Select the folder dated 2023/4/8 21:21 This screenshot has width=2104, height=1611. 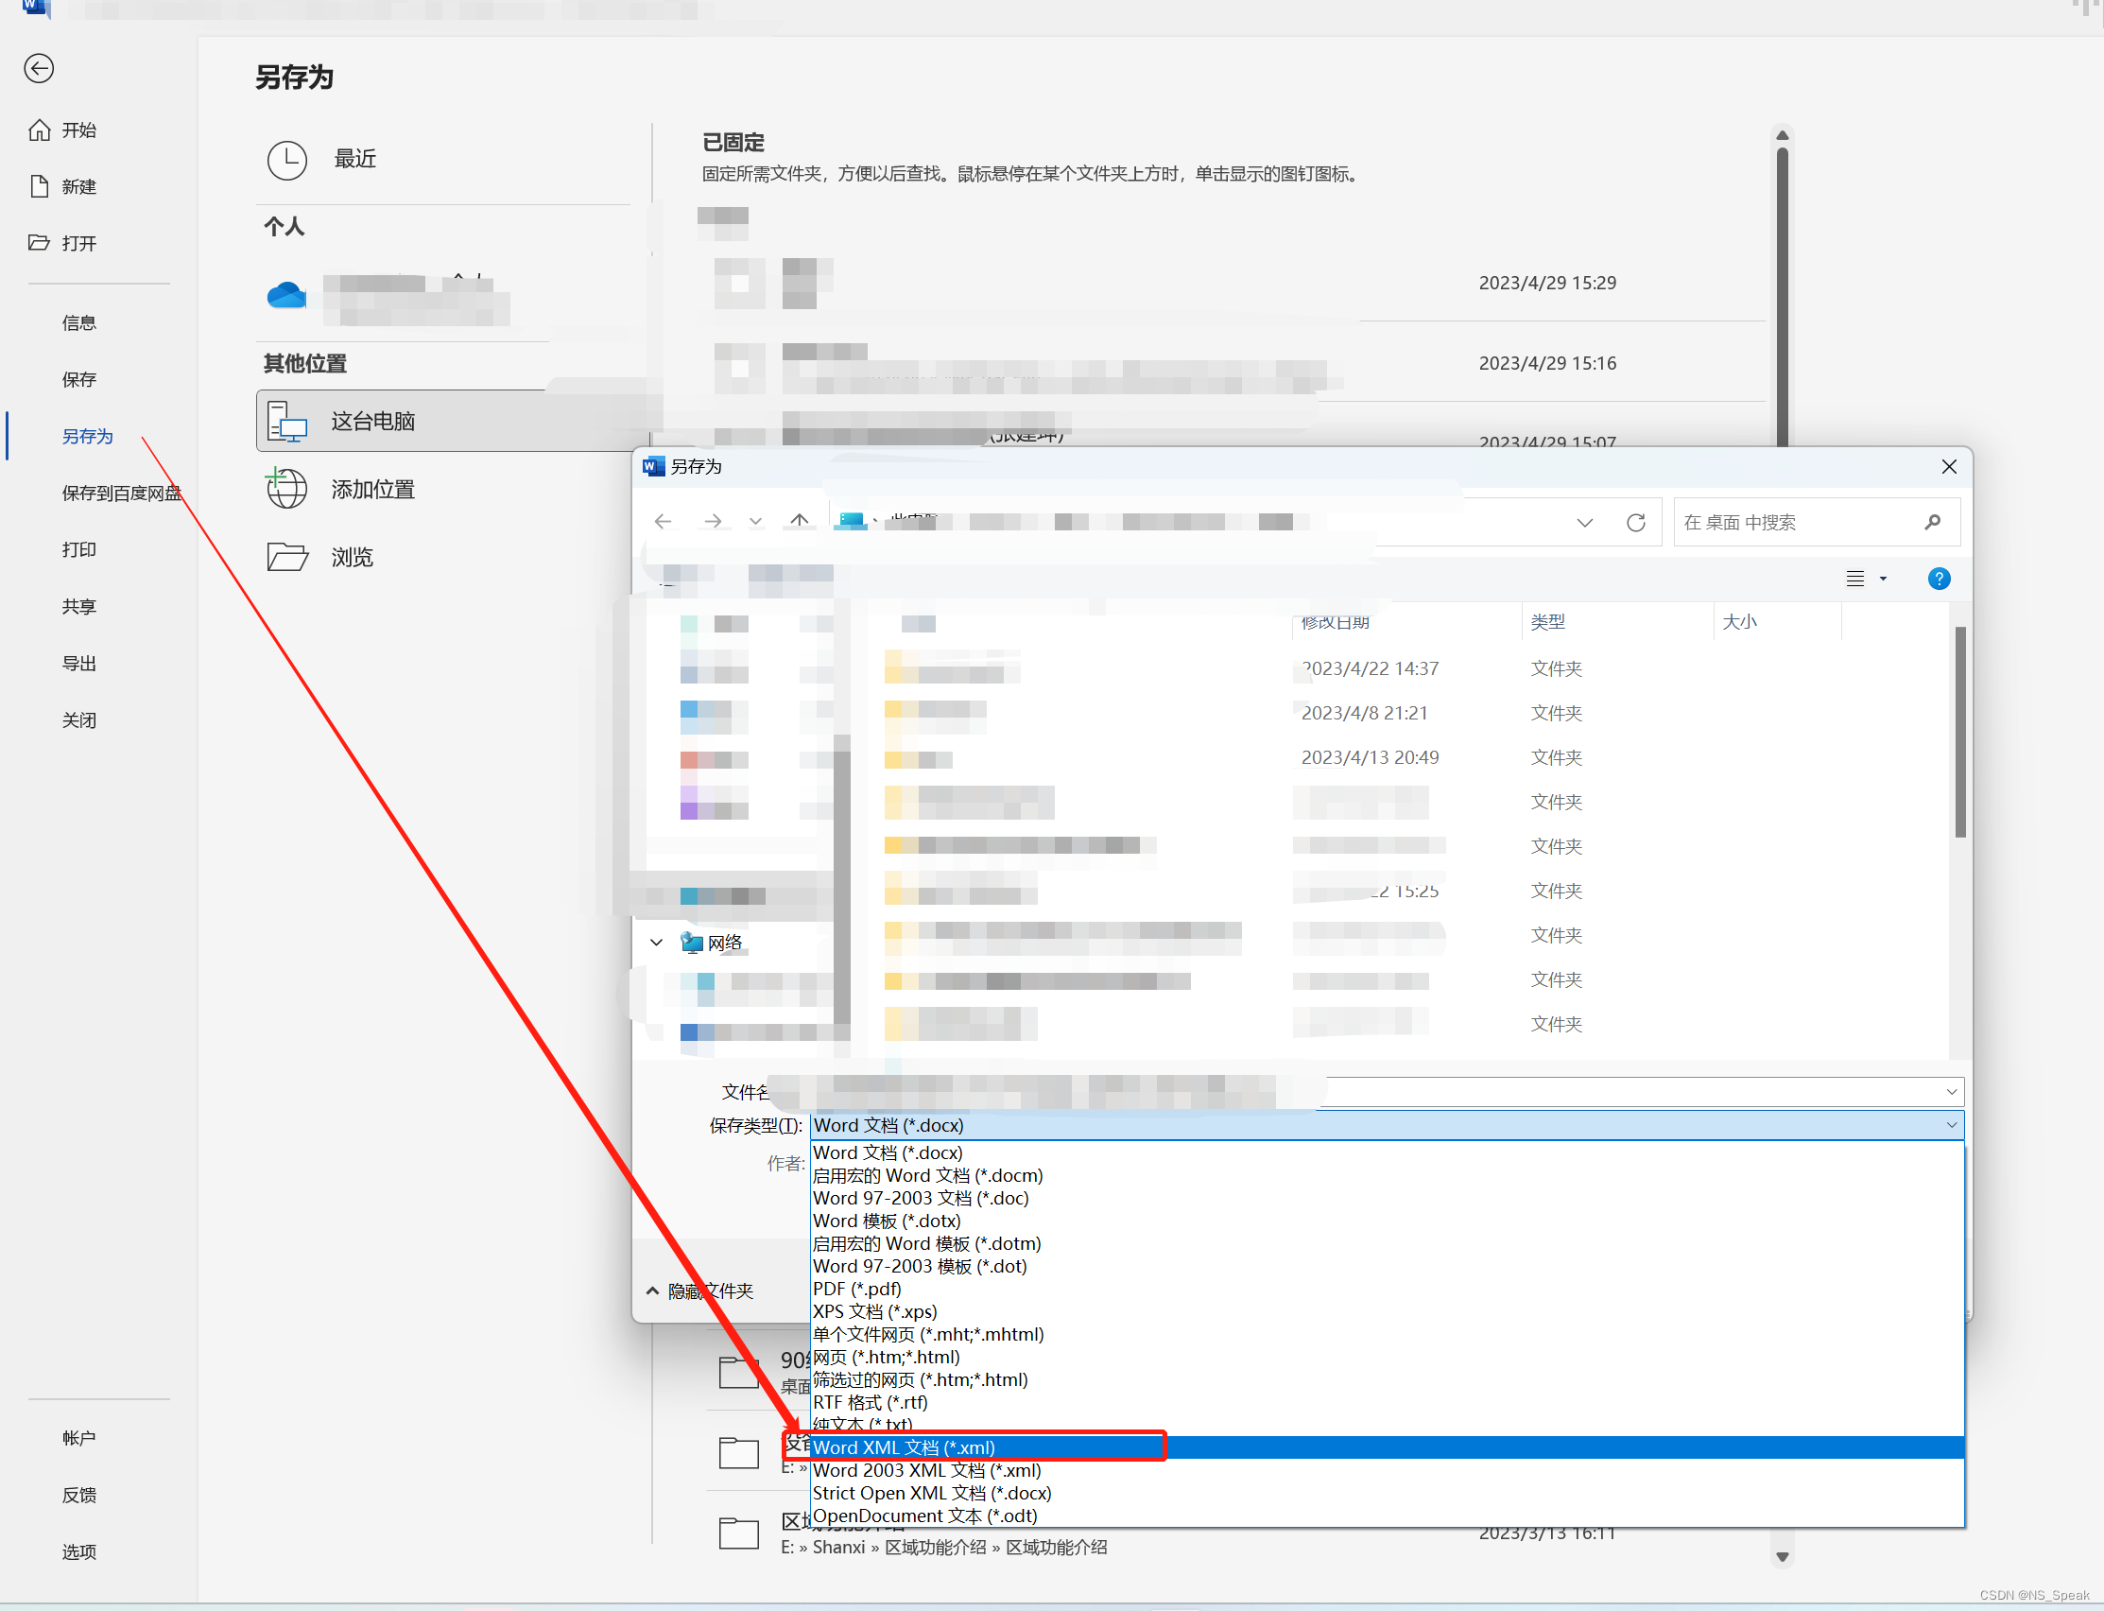click(1366, 713)
